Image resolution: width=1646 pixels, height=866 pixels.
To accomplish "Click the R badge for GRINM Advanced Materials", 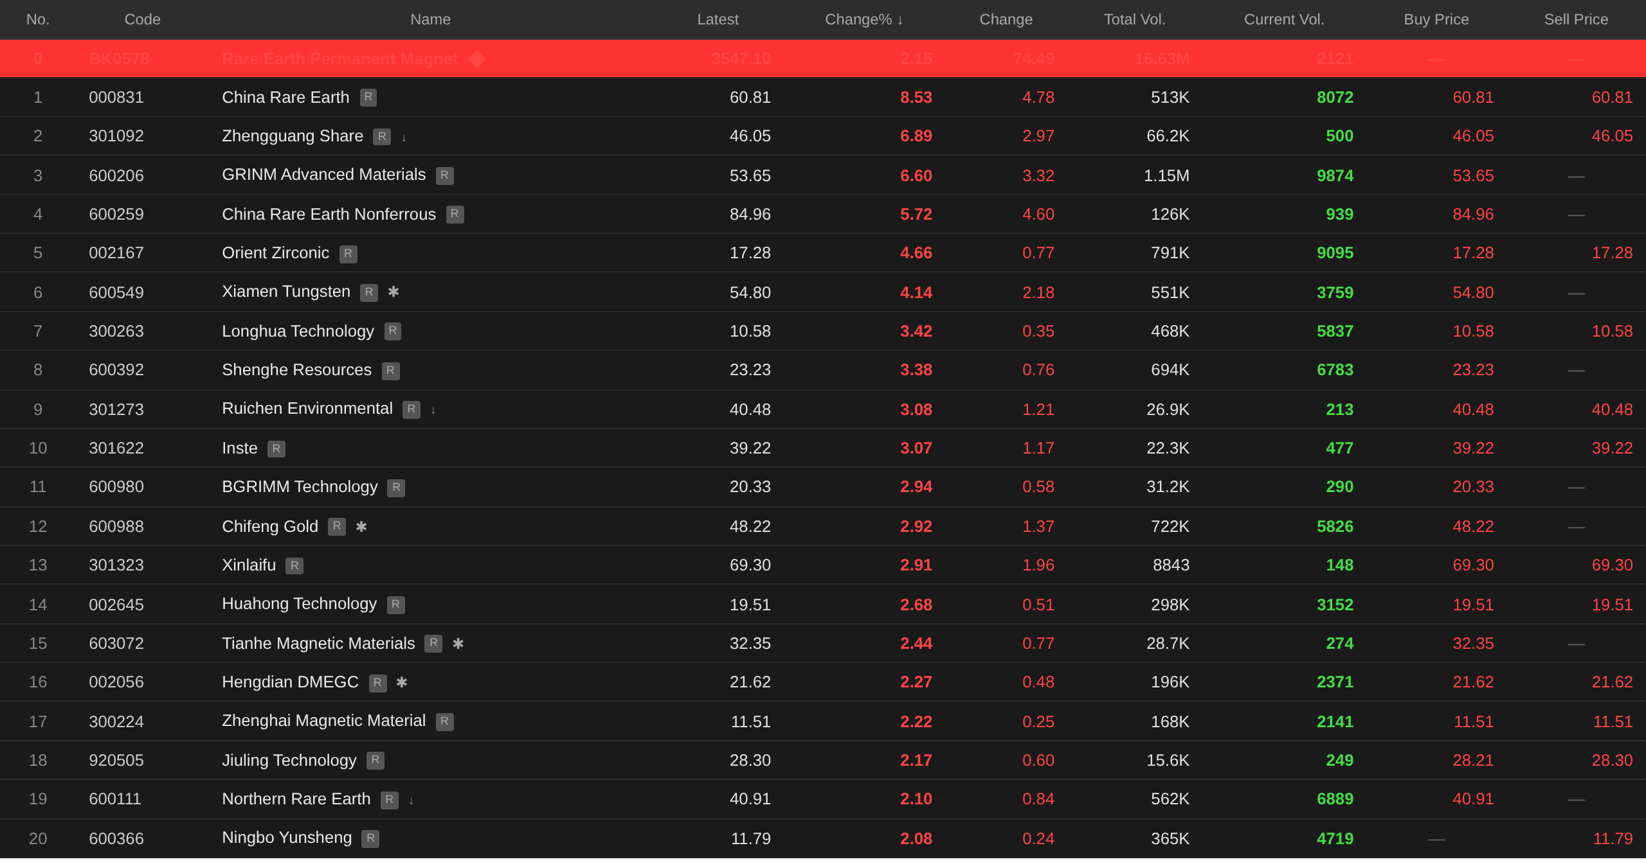I will (x=445, y=175).
